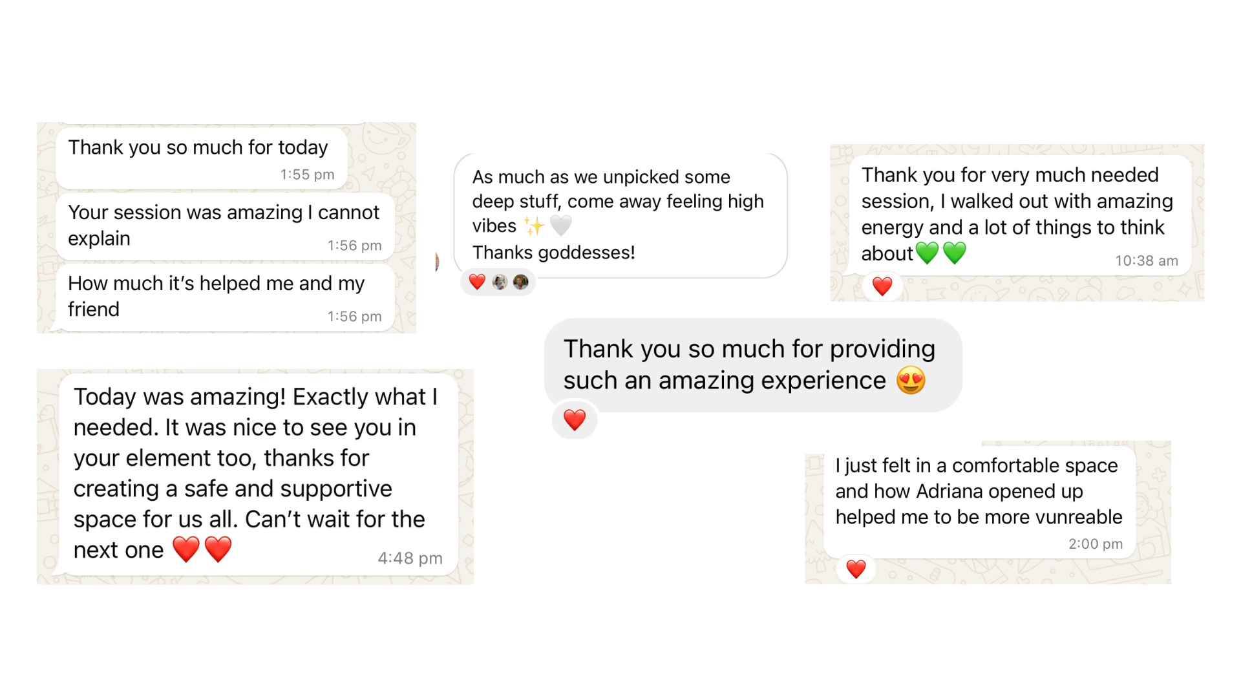Click the heart reaction below the amazing experience message
This screenshot has height=698, width=1241.
click(x=574, y=420)
